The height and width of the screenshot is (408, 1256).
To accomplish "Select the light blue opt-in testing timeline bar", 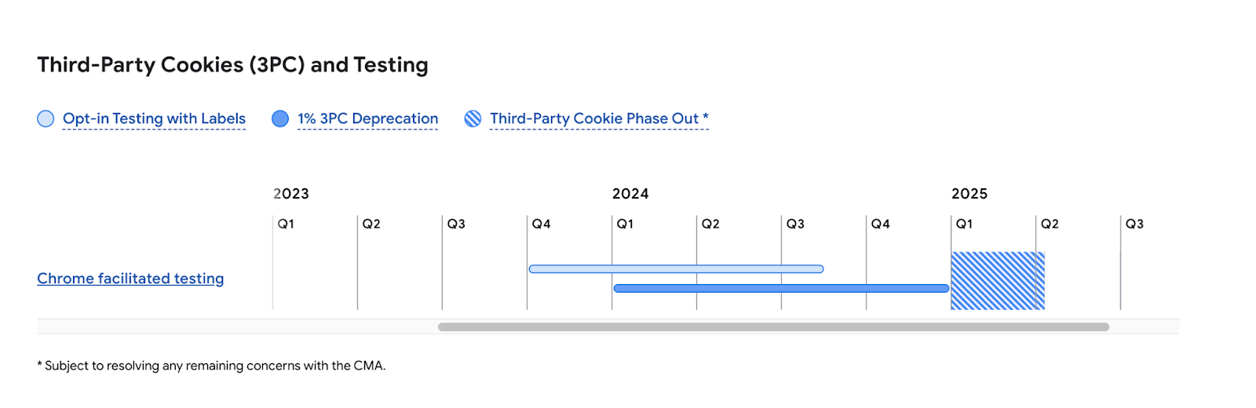I will (x=676, y=269).
